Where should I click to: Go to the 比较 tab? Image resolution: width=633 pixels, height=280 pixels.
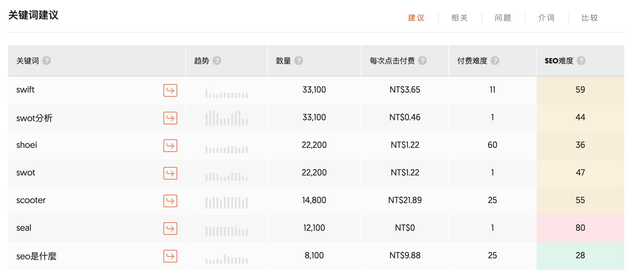point(590,18)
